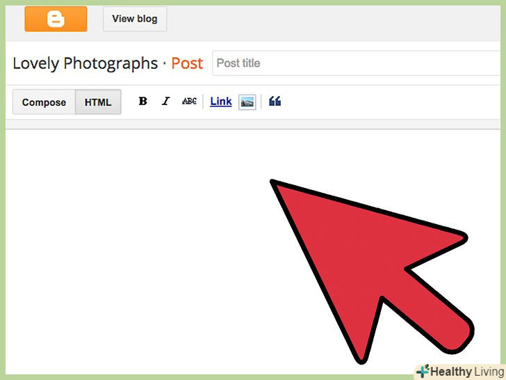Toggle bold formatting with the B icon
The height and width of the screenshot is (380, 506).
143,102
